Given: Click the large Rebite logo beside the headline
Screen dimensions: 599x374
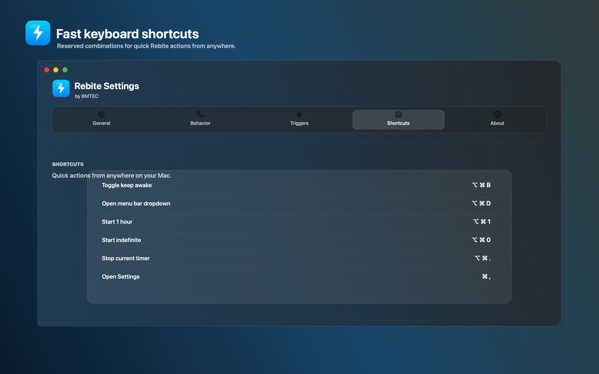Looking at the screenshot, I should click(x=38, y=33).
